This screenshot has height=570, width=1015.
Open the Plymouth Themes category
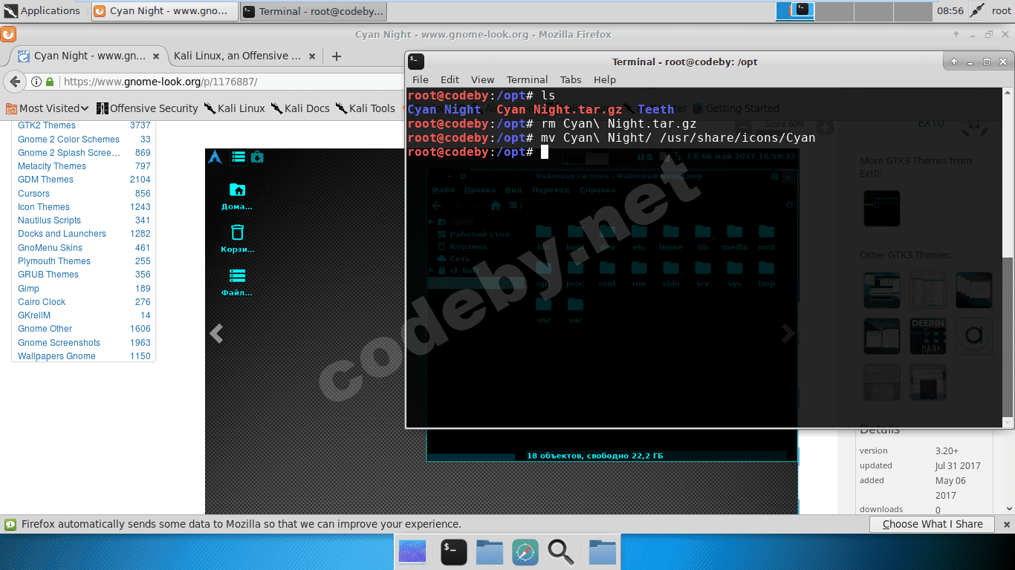tap(54, 261)
